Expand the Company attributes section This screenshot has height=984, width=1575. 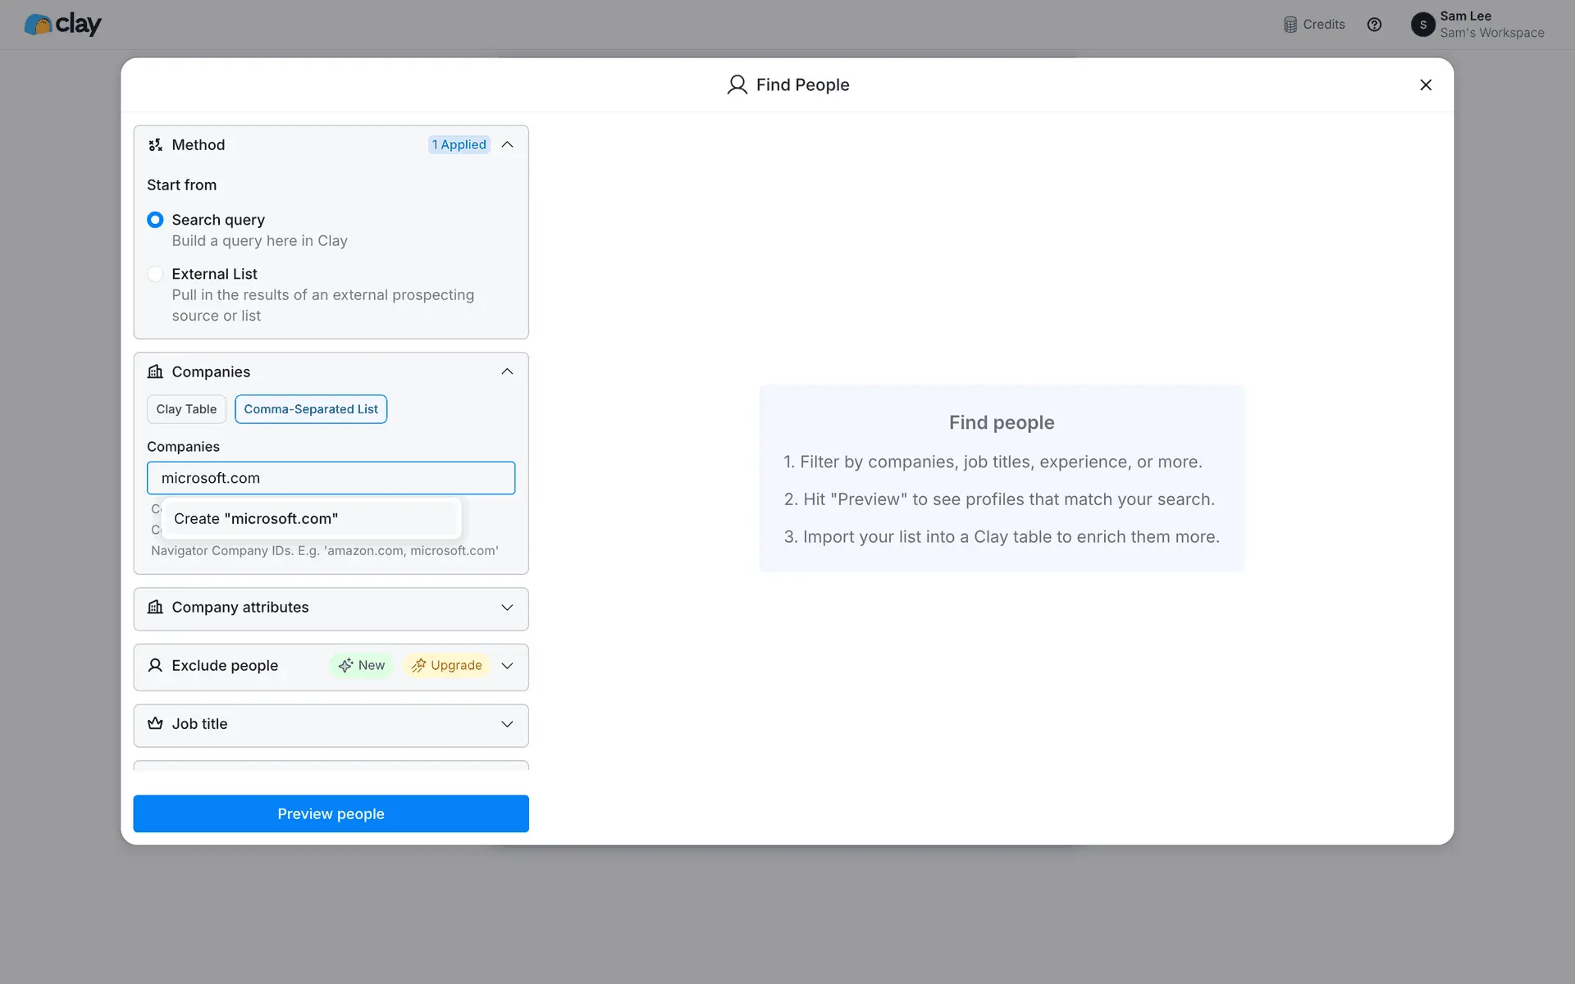tap(507, 608)
